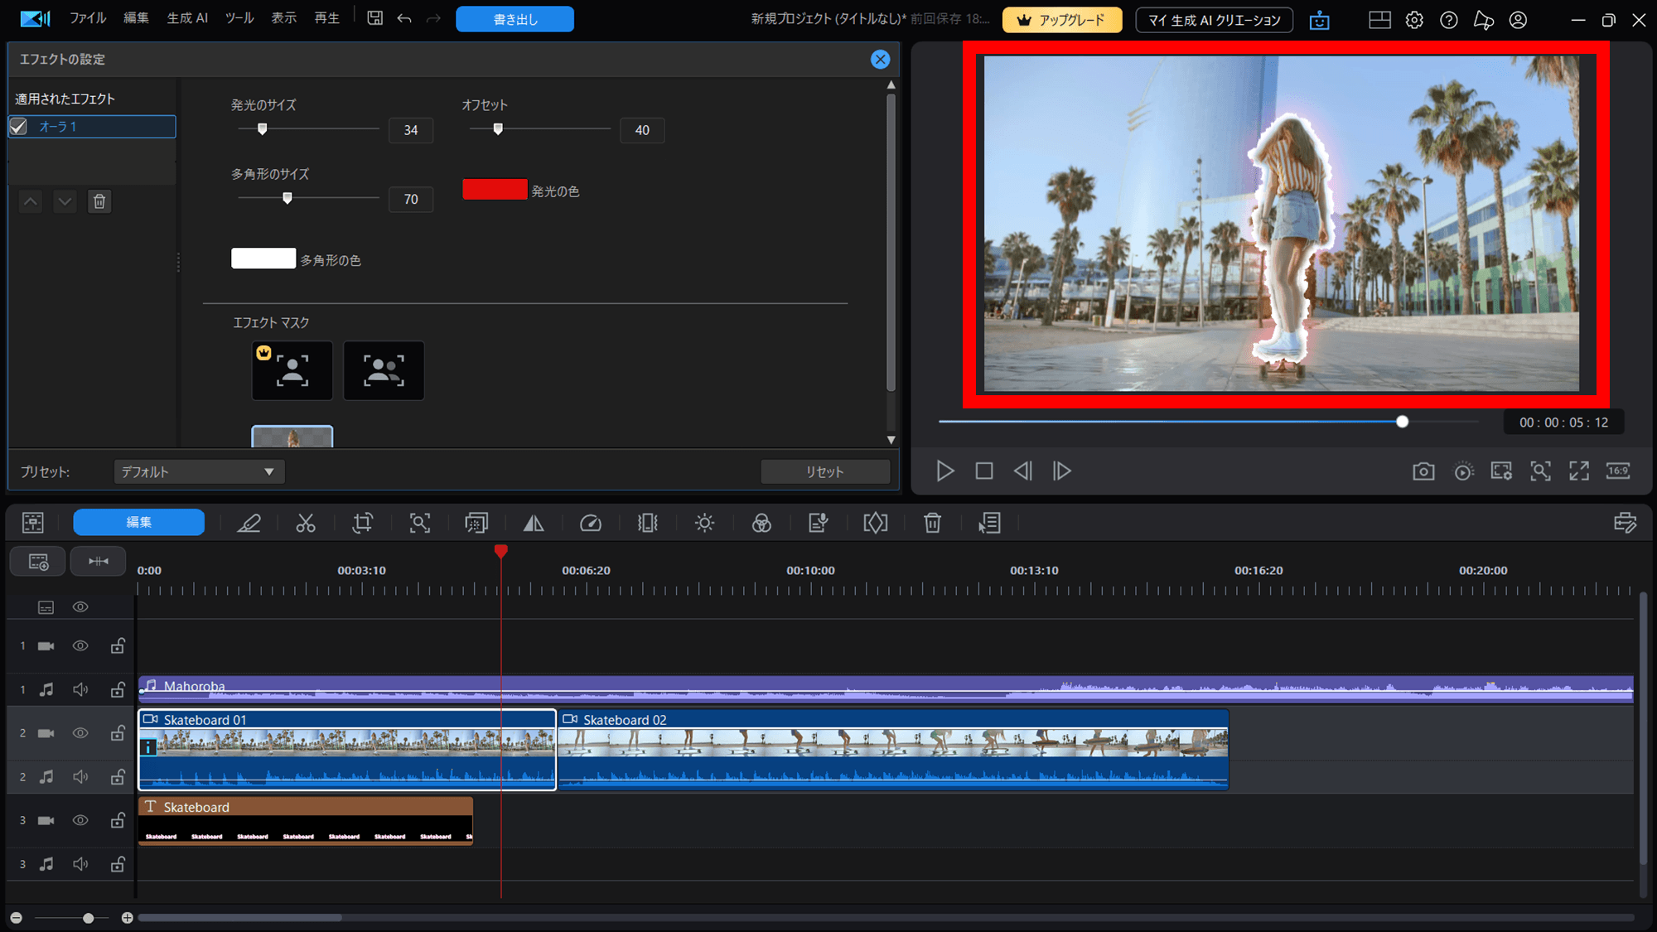This screenshot has height=932, width=1657.
Task: Click the red 発光の色 color swatch
Action: (495, 190)
